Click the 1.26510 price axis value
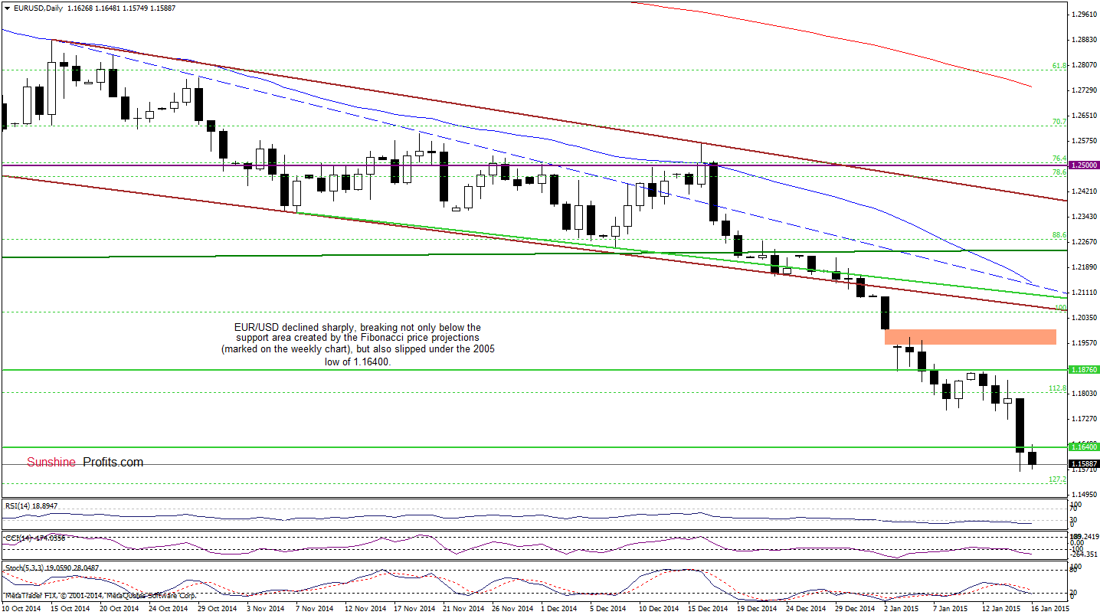Screen dimensions: 1100x615 pos(1086,116)
